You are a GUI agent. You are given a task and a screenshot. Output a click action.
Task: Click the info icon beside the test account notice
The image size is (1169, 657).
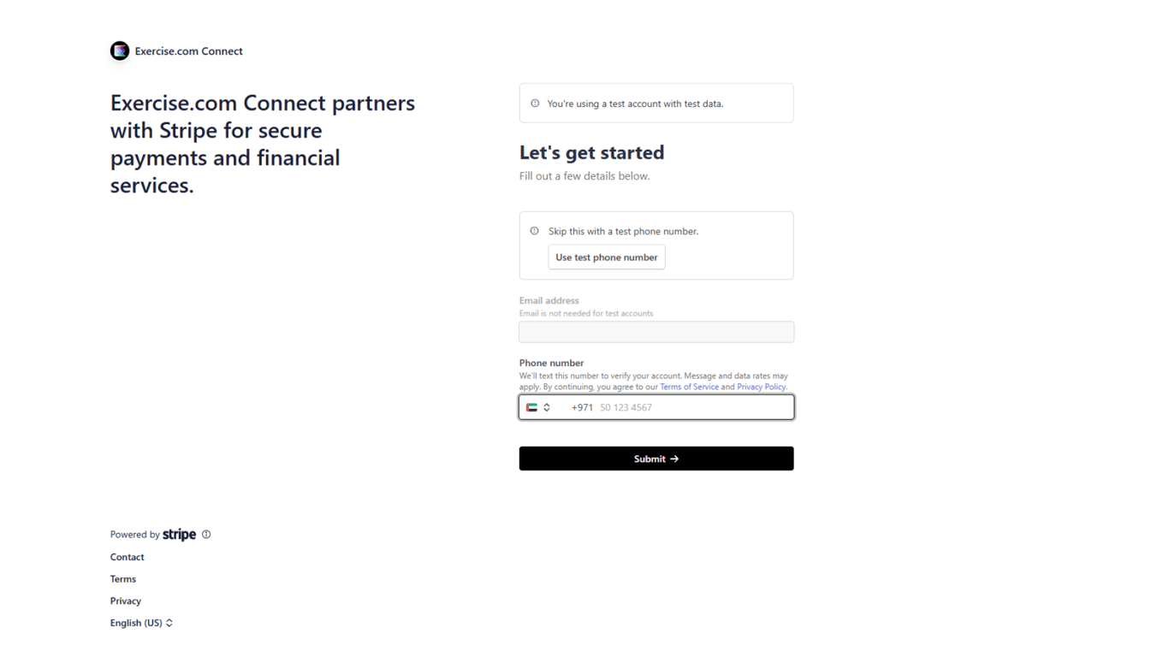tap(535, 103)
